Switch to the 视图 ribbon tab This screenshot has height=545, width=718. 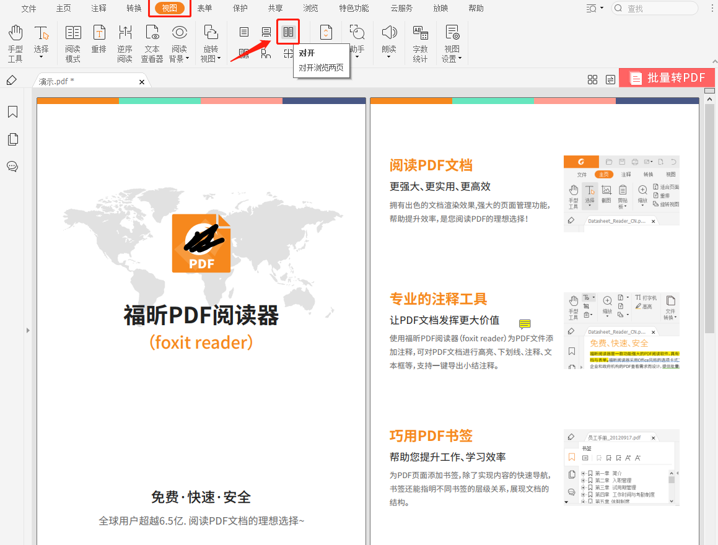pos(169,8)
